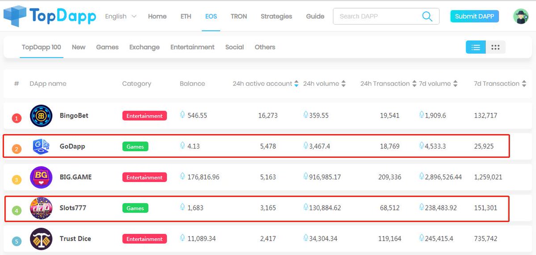The image size is (536, 255).
Task: Filter by the Entertainment tab
Action: 193,47
